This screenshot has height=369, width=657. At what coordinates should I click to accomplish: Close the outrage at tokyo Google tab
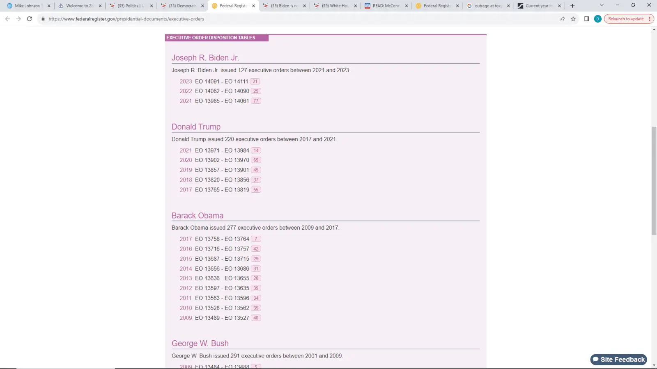(x=508, y=6)
